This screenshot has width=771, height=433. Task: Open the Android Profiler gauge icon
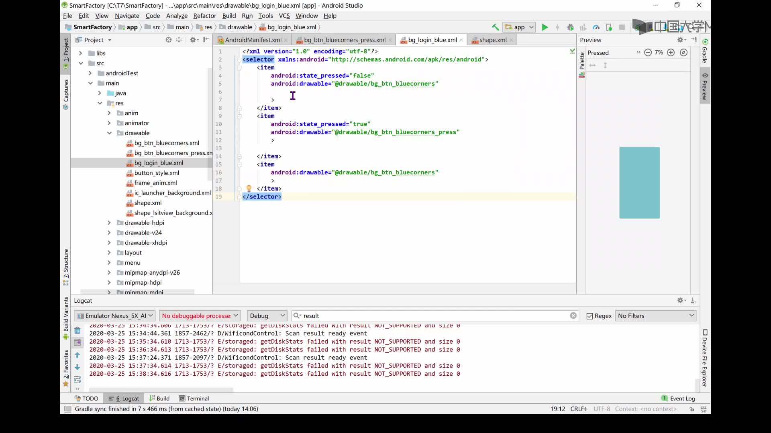(x=596, y=27)
